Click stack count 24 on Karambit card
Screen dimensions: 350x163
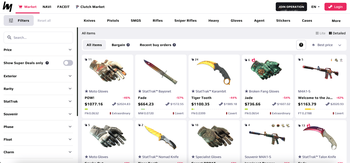195,59
